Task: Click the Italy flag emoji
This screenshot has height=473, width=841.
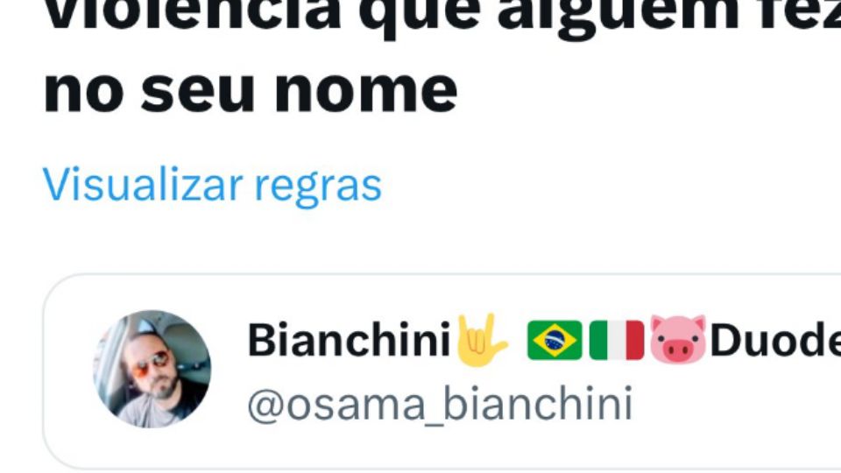Action: coord(616,340)
